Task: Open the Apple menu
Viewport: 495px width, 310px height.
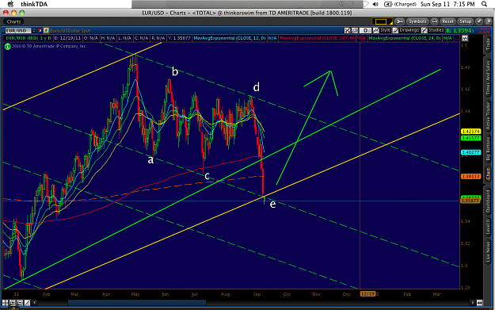Action: click(x=10, y=4)
